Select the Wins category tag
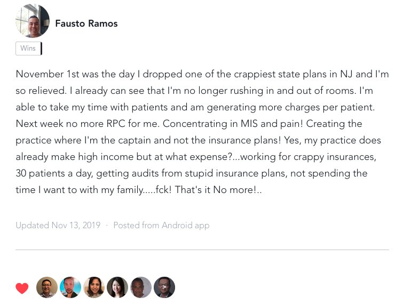Viewport: 411px width, 305px height. (x=28, y=49)
